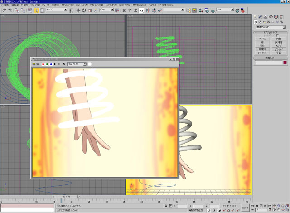Restrict transform to the Y axis

click(130, 10)
